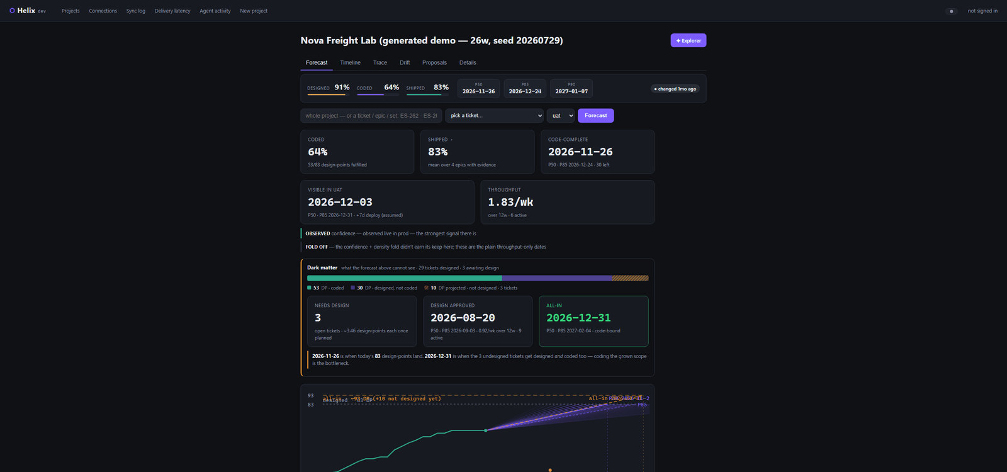Go to Sync log
This screenshot has width=1007, height=472.
[135, 11]
